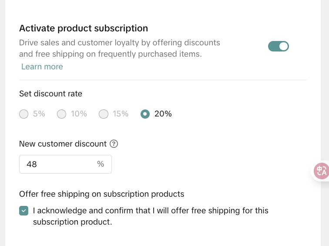
Task: Uncheck the free shipping acknowledgement checkbox
Action: [x=24, y=211]
